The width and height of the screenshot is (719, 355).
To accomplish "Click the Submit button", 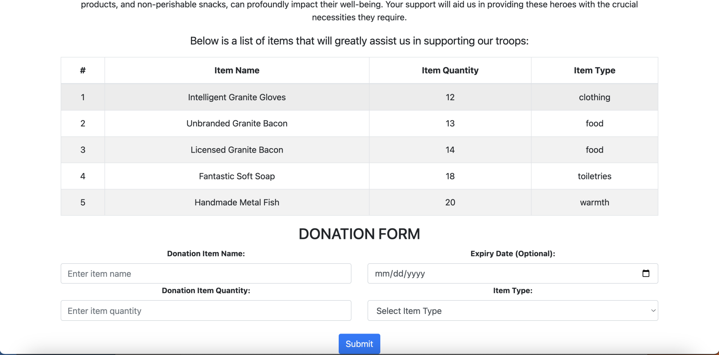I will [359, 344].
